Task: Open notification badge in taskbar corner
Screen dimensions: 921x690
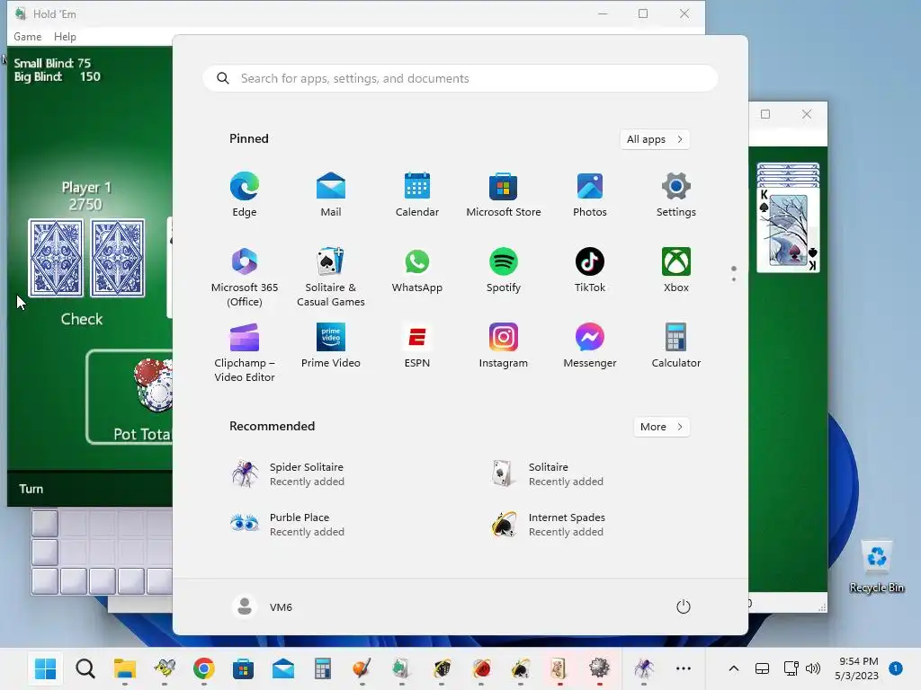Action: tap(896, 668)
